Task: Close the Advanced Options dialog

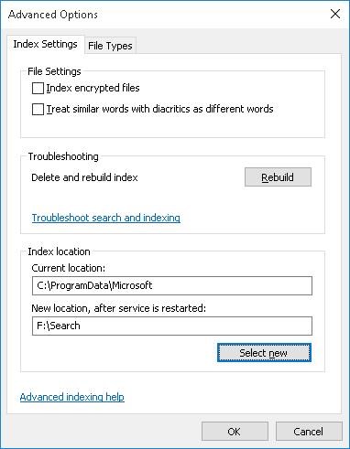Action: click(x=335, y=14)
